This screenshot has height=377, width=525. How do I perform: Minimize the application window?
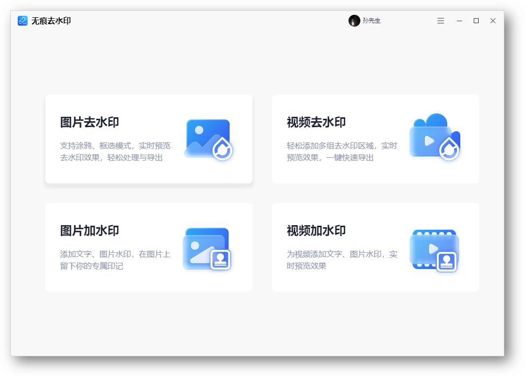[x=459, y=21]
